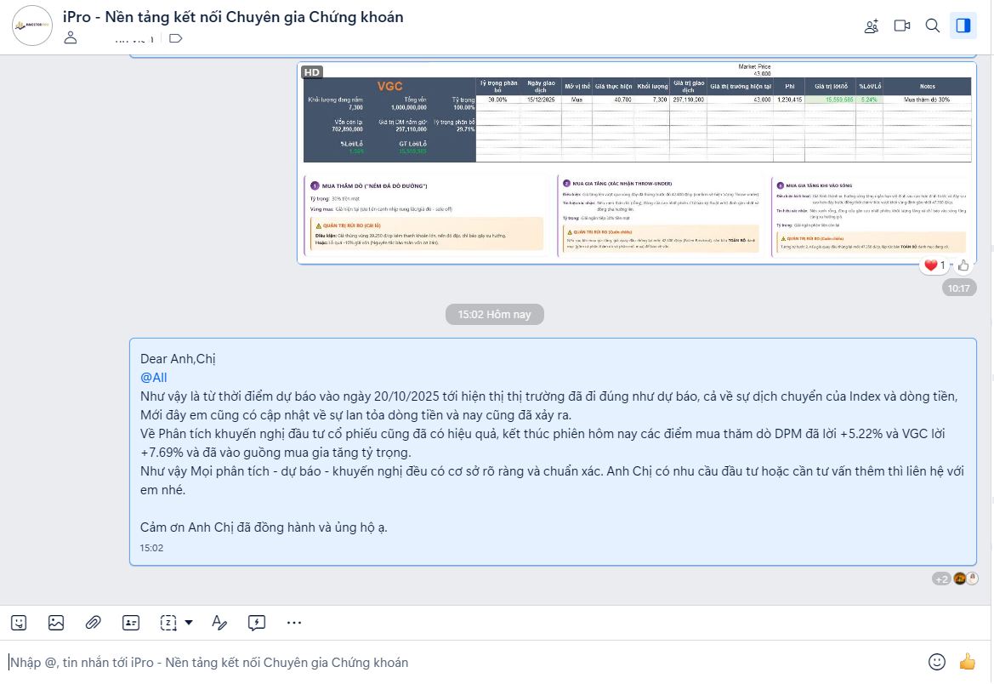
Task: Start a screen capture with the screenshot icon
Action: point(168,622)
